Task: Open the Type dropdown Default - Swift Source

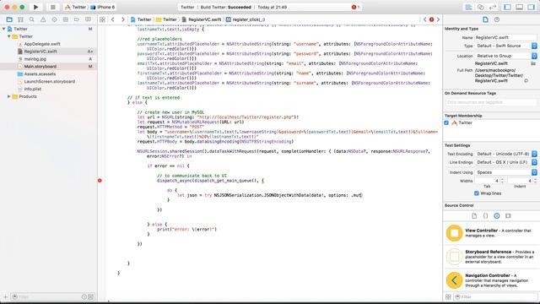Action: coord(506,46)
